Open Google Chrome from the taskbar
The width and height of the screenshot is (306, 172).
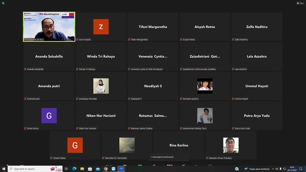(x=106, y=169)
